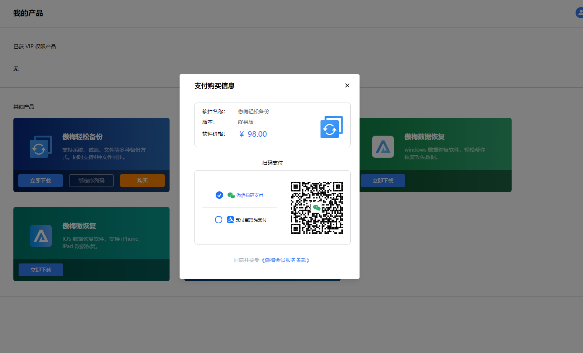
Task: Open 傲梅会员服务条款 link
Action: (x=286, y=260)
